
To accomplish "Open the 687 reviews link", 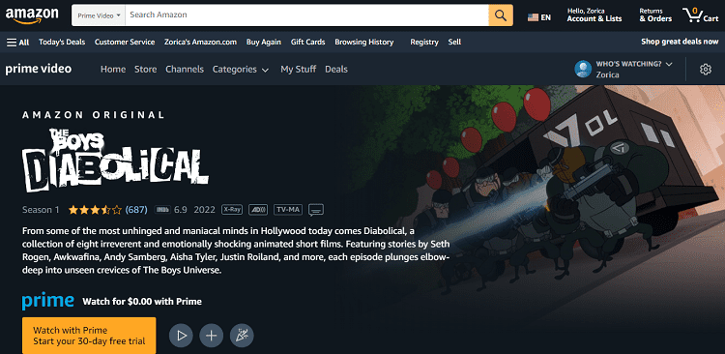I will (136, 210).
